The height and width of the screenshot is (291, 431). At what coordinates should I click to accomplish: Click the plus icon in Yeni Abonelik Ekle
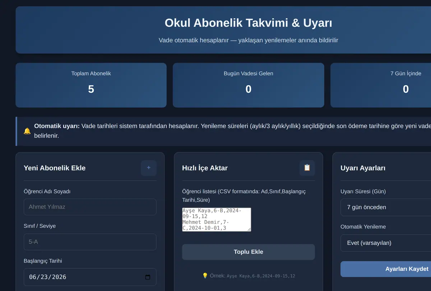[149, 168]
